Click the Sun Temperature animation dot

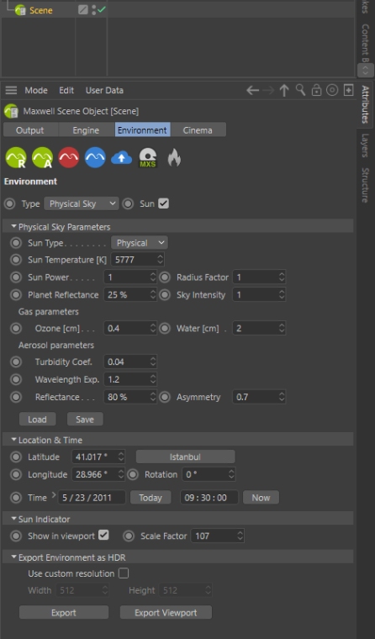tap(16, 260)
